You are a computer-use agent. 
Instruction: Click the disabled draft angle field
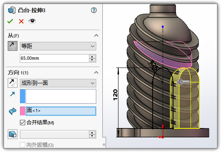[x=54, y=134]
